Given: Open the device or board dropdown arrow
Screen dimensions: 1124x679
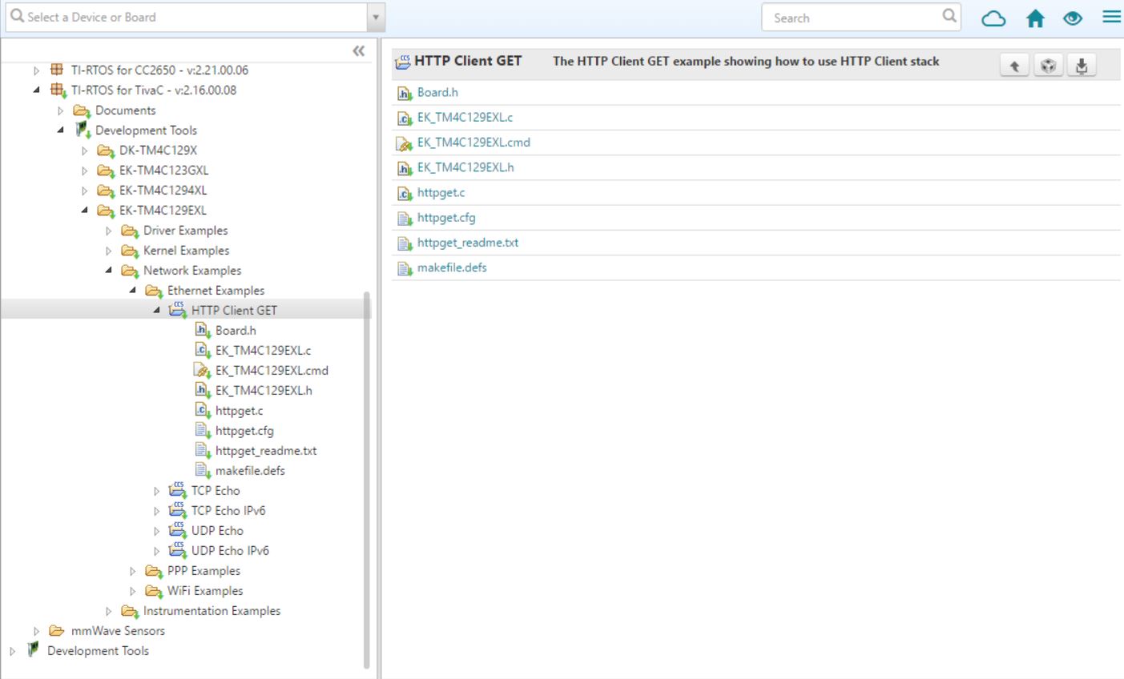Looking at the screenshot, I should pyautogui.click(x=377, y=17).
